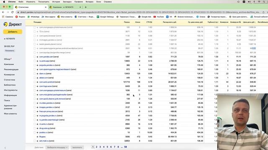The height and width of the screenshot is (150, 268).
Task: Open the Счетчики bookmark
Action: (85, 17)
